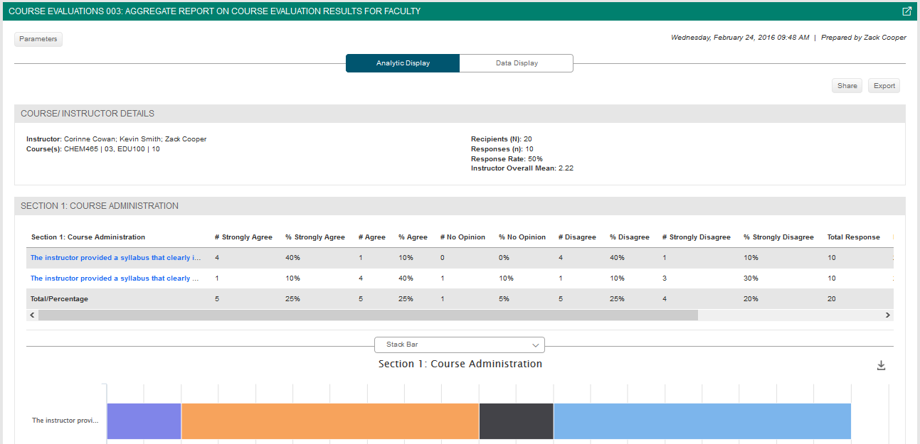Switch to Analytic Display tab
This screenshot has width=920, height=444.
[x=403, y=63]
